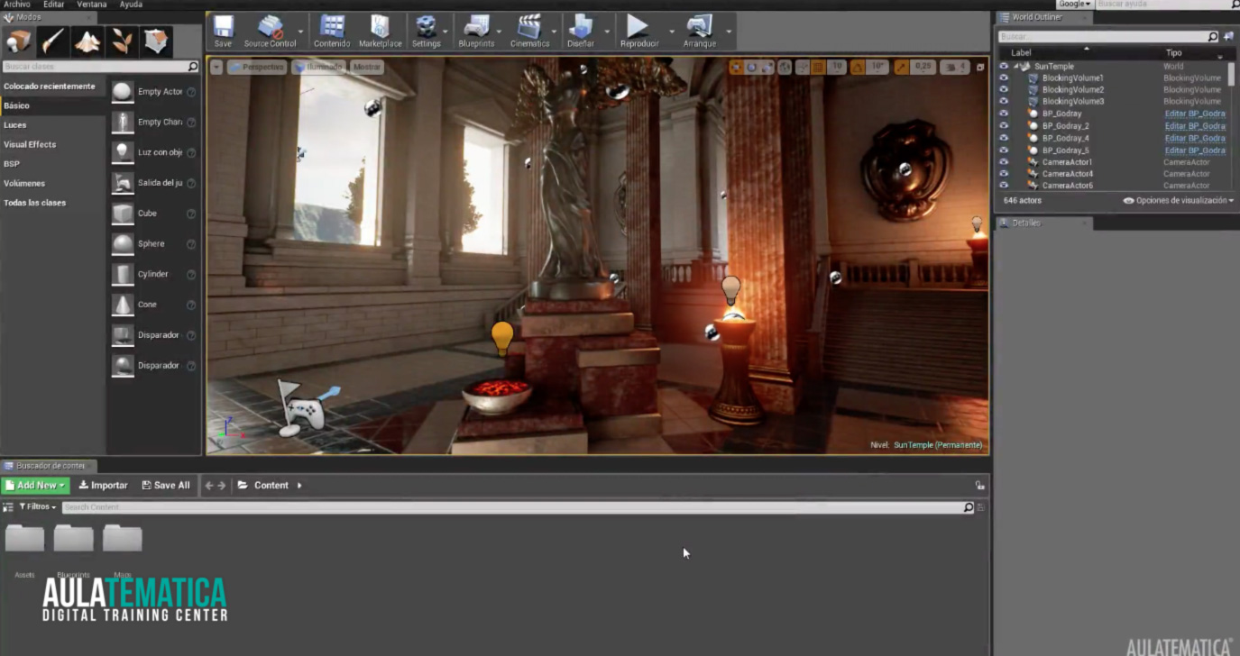
Task: Select the Geometry editing mode icon
Action: pos(155,41)
